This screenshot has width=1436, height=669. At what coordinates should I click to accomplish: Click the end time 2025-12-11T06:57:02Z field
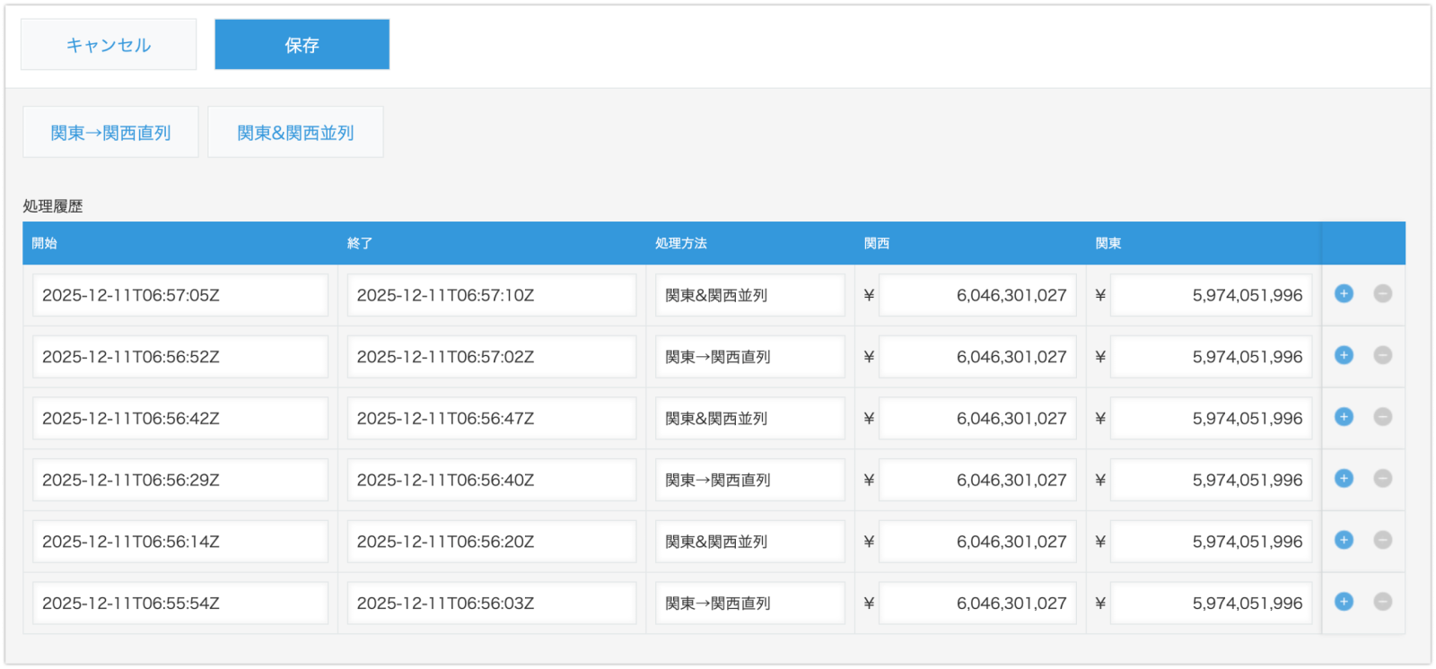pyautogui.click(x=491, y=357)
